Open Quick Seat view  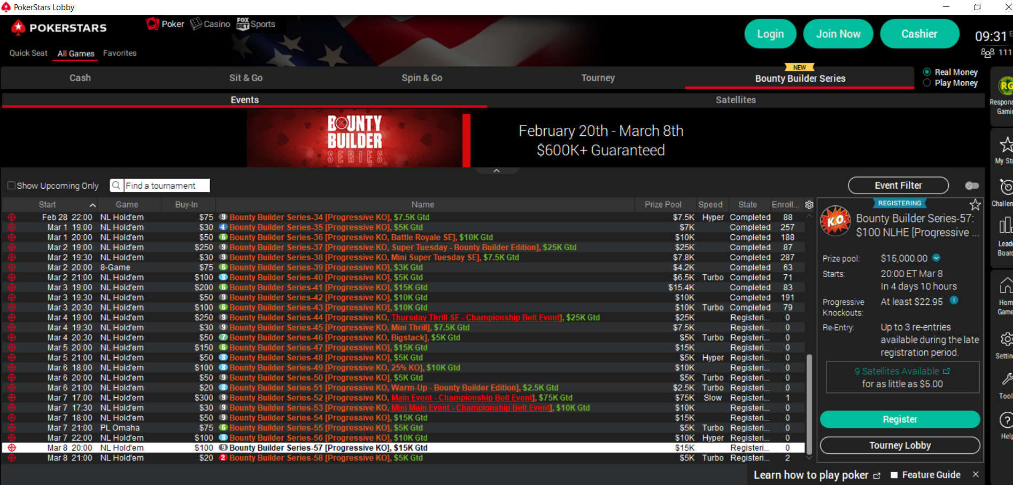(x=28, y=53)
